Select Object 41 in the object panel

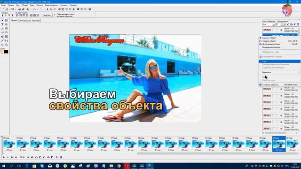(x=280, y=30)
